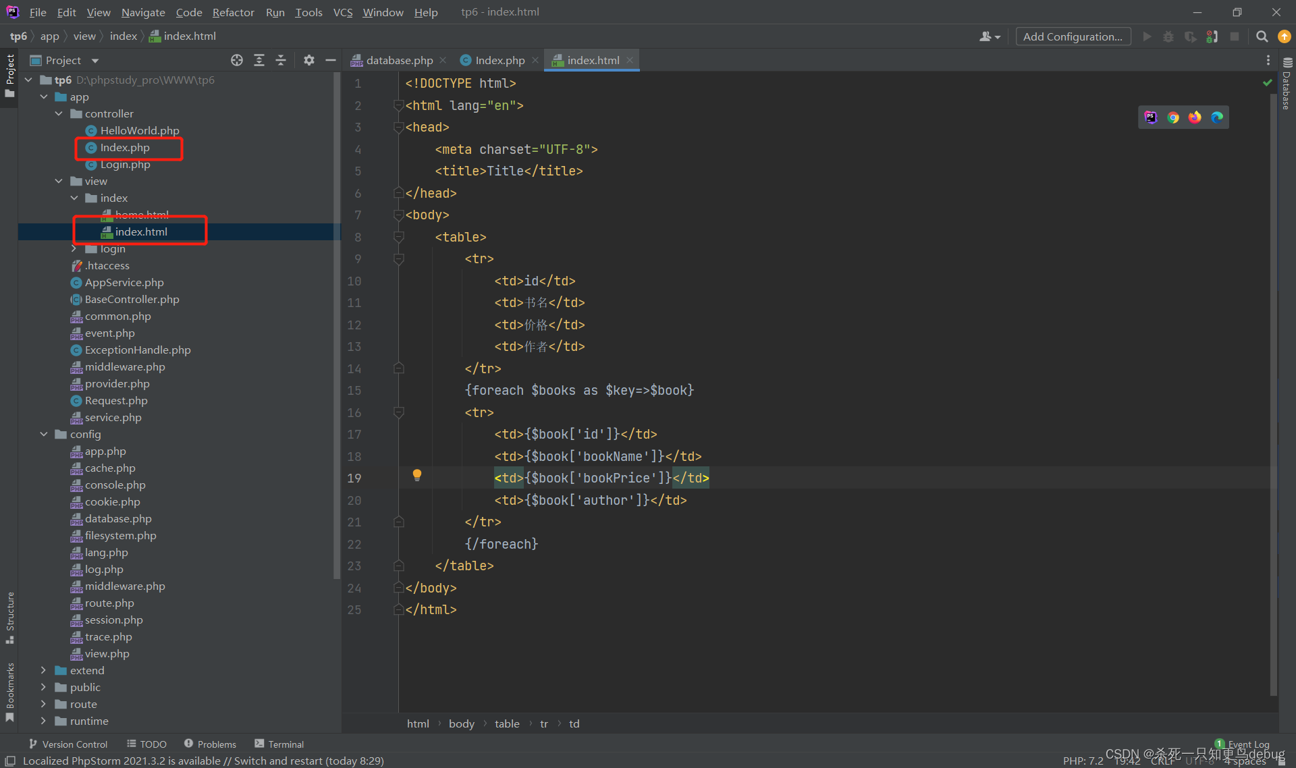The width and height of the screenshot is (1296, 768).
Task: Expand the extend folder
Action: pos(43,670)
